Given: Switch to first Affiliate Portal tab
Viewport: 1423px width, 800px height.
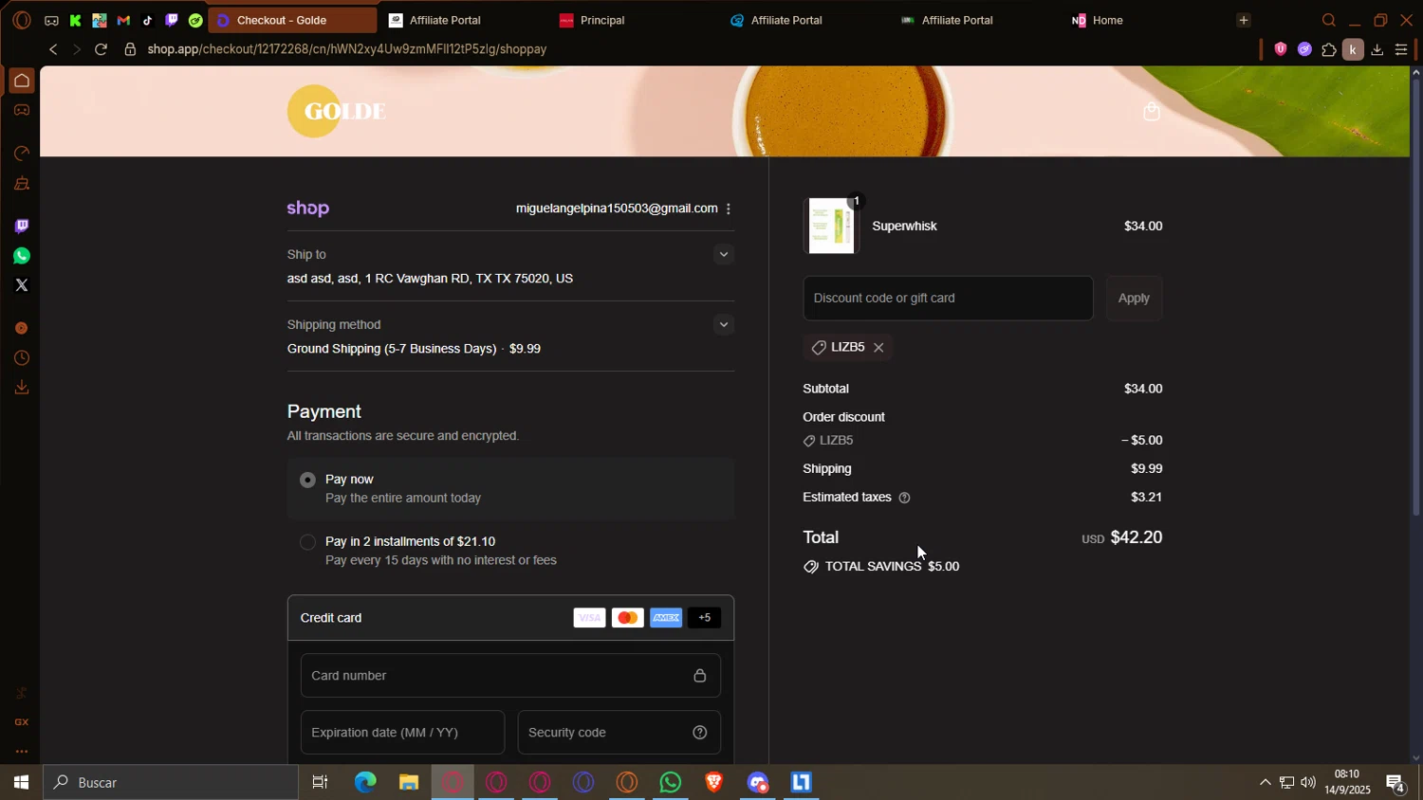Looking at the screenshot, I should pos(464,20).
